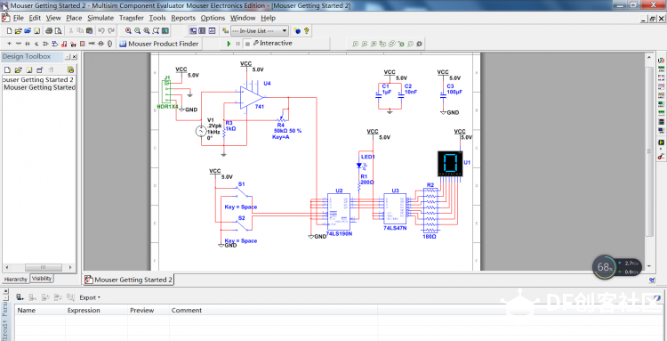Viewport: 667px width, 341px height.
Task: Click the Save icon in main toolbar
Action: pyautogui.click(x=37, y=30)
